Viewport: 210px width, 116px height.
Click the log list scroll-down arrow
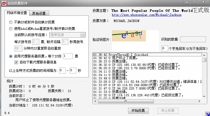(204, 97)
